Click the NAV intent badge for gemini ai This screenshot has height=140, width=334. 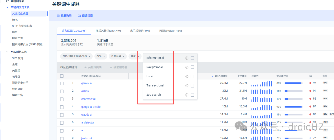pyautogui.click(x=325, y=83)
